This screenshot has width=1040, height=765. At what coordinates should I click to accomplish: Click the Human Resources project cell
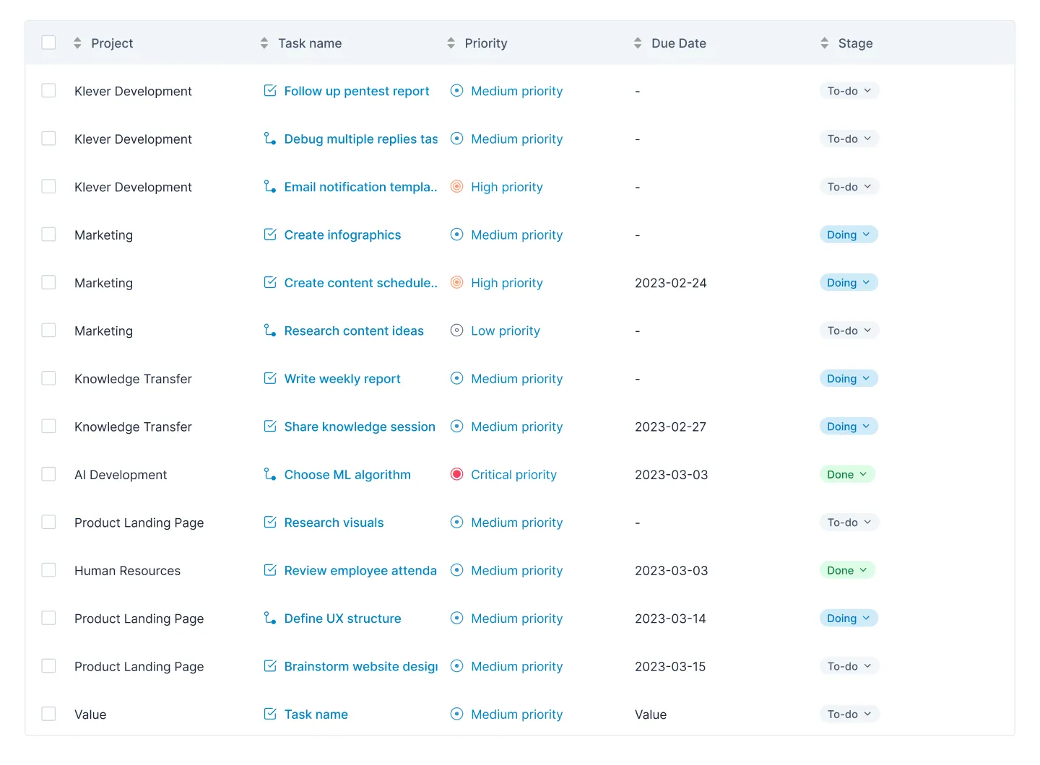click(x=128, y=571)
